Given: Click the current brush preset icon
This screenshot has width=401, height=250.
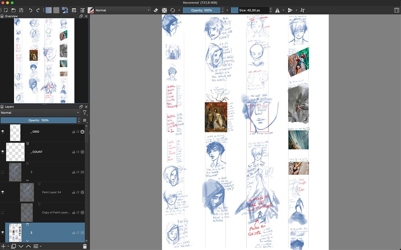Looking at the screenshot, I should click(91, 10).
